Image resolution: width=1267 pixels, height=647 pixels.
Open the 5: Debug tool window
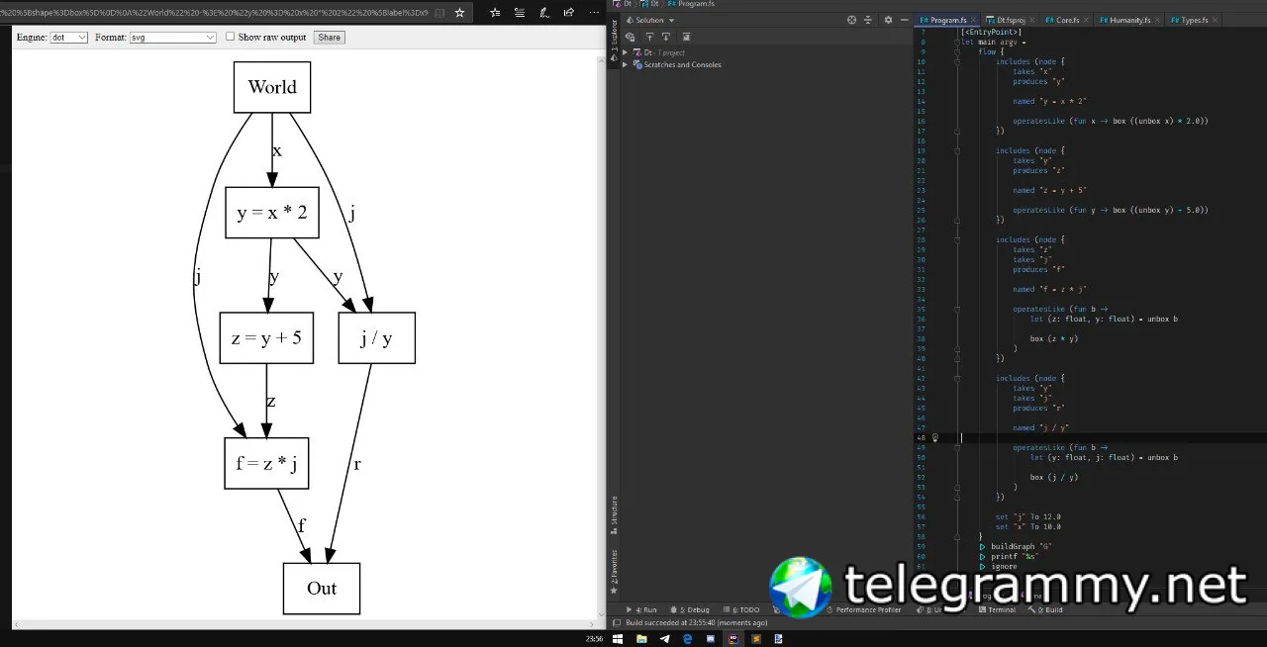692,609
